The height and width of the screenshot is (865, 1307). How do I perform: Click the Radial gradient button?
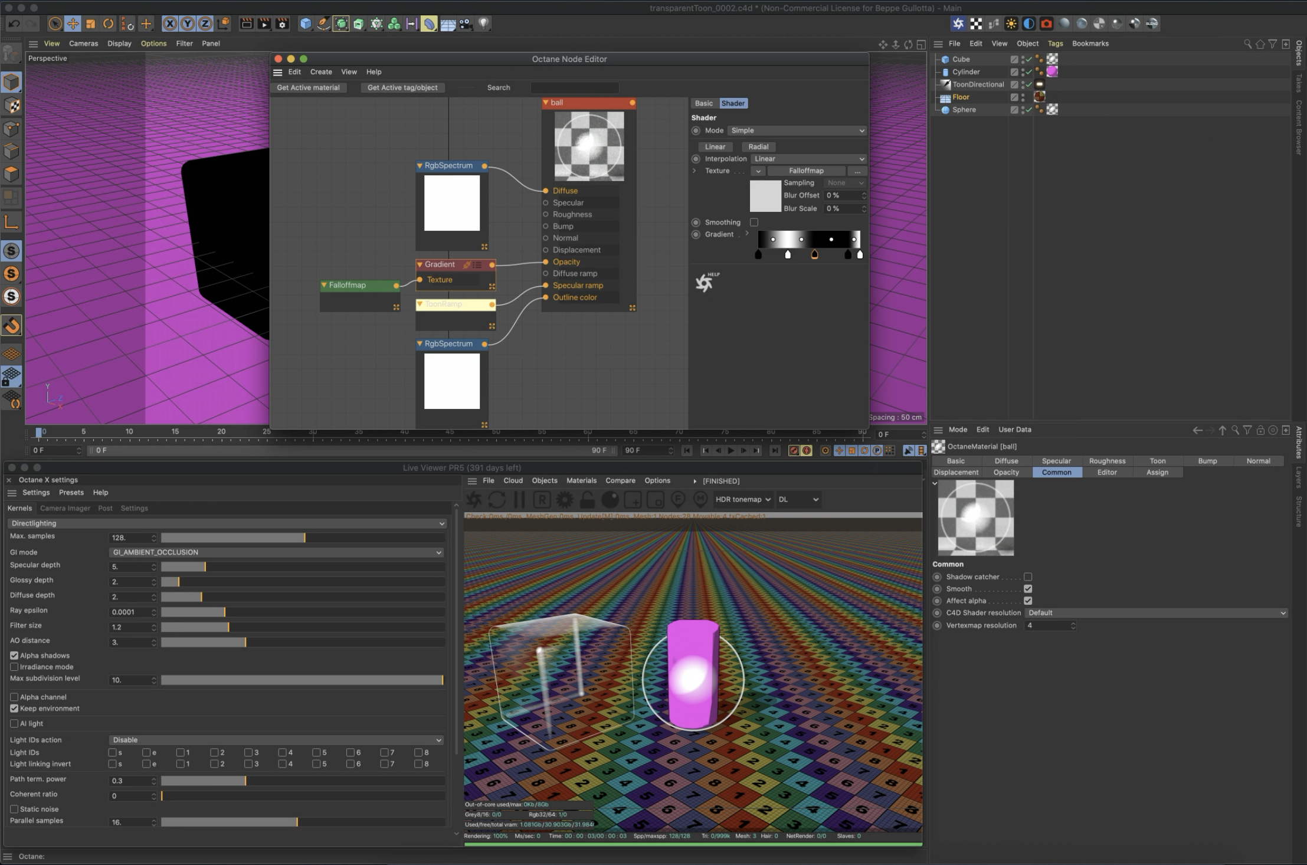pos(758,146)
